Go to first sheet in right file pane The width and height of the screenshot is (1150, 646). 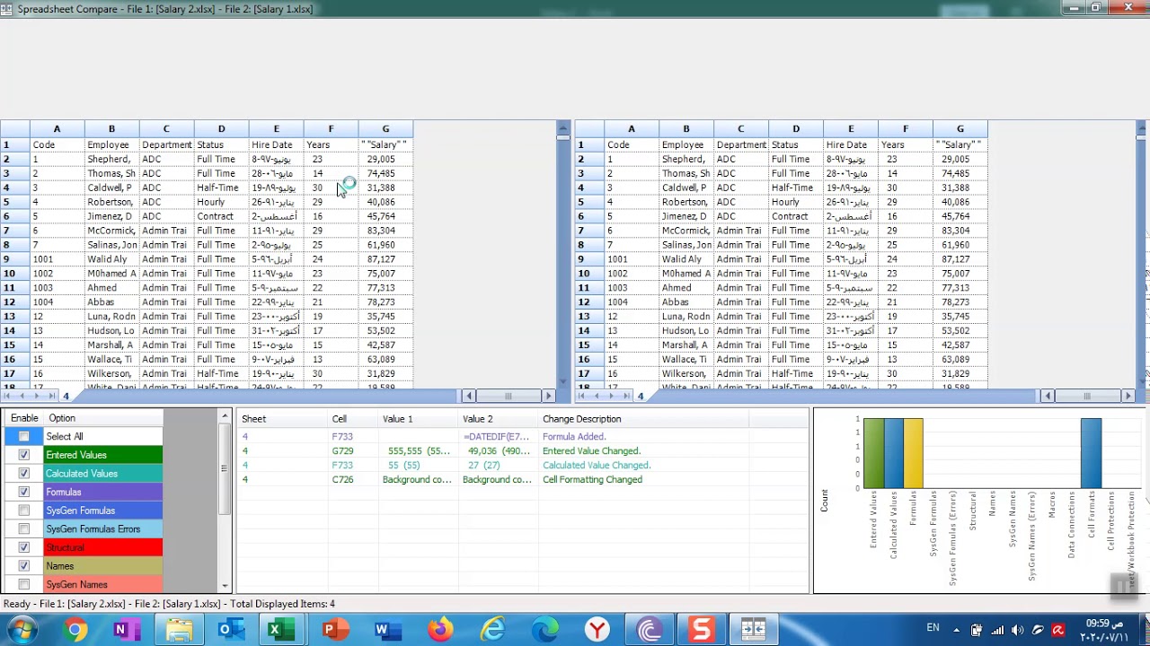[x=583, y=396]
